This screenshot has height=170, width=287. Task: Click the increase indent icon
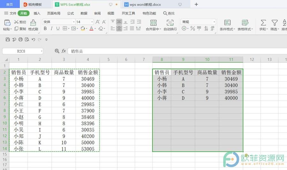point(139,22)
